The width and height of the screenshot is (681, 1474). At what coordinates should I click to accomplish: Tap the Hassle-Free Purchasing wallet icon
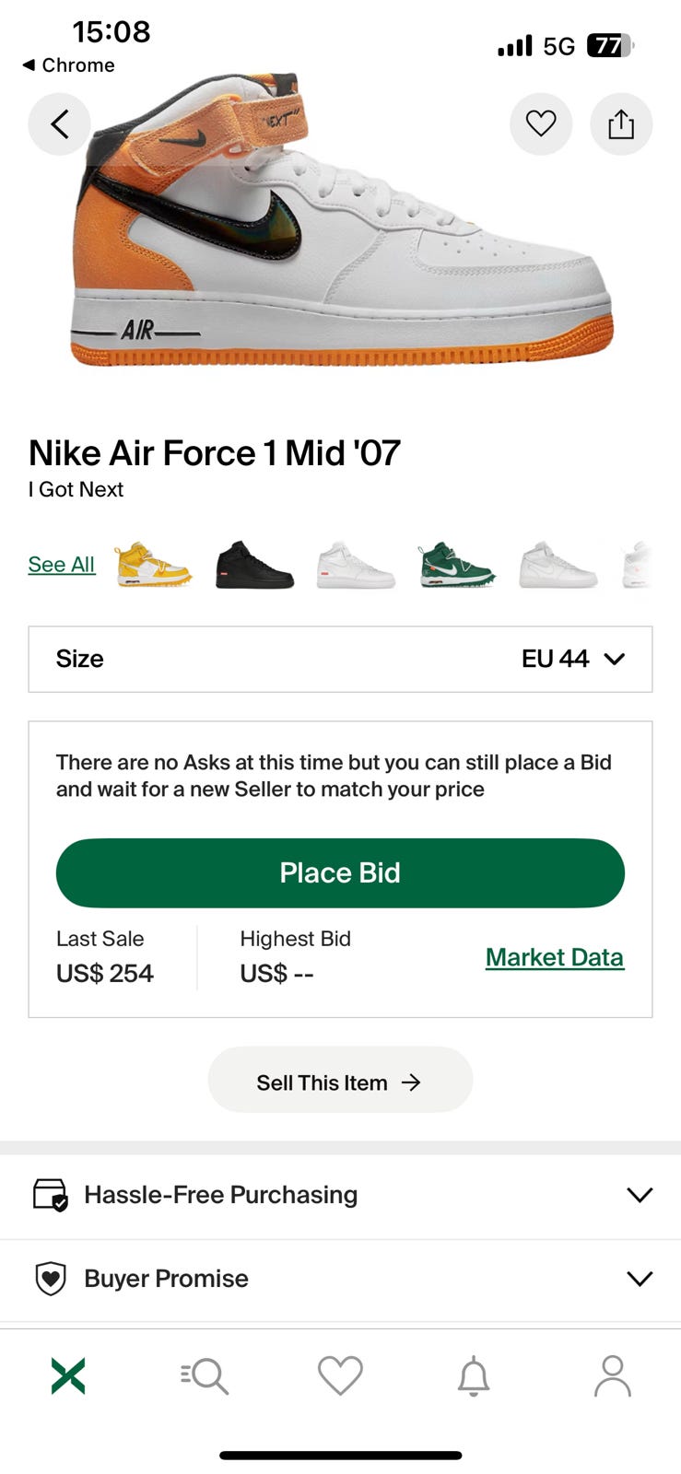tap(51, 1194)
